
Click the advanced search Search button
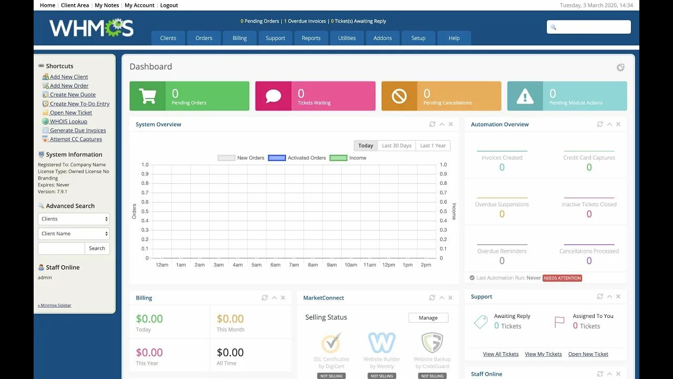[x=97, y=248]
